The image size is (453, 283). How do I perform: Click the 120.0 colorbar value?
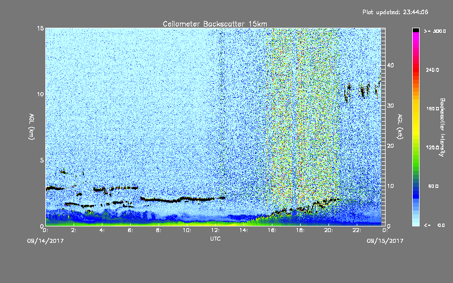433,148
